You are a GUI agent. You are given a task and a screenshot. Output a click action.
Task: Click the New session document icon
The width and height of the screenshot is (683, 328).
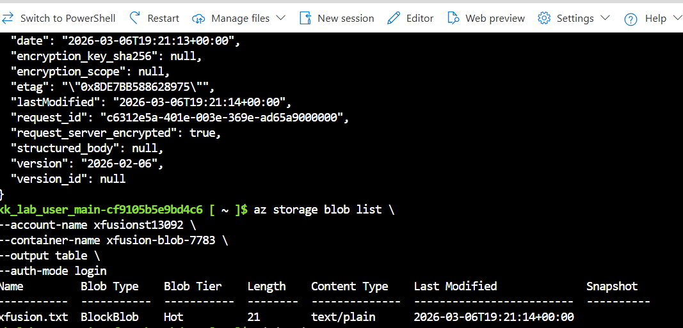(x=305, y=18)
